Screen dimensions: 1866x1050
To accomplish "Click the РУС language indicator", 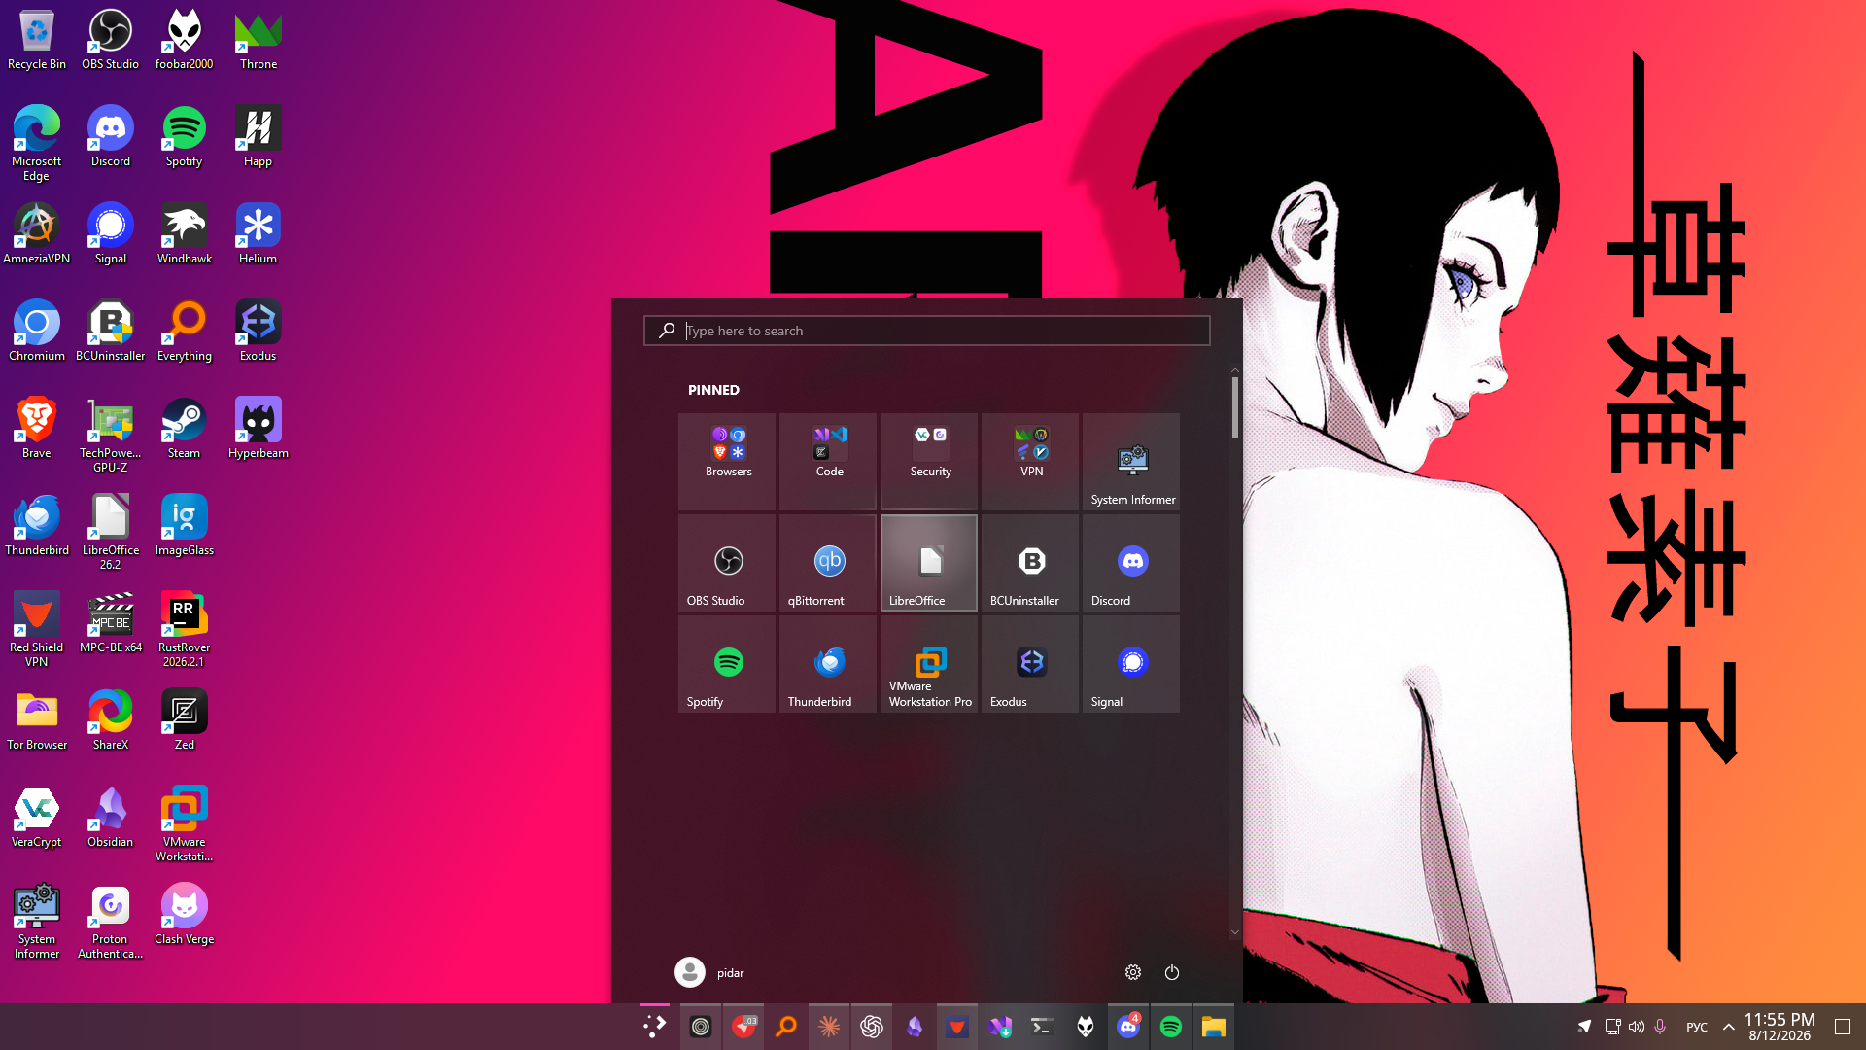I will (1697, 1027).
